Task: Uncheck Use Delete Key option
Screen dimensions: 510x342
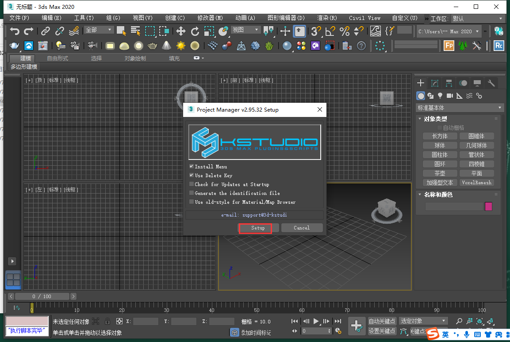Action: point(192,175)
